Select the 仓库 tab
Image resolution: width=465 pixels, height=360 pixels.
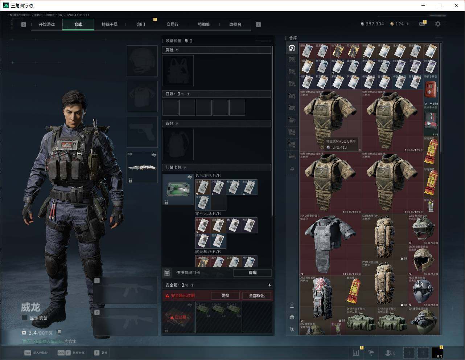[x=78, y=24]
